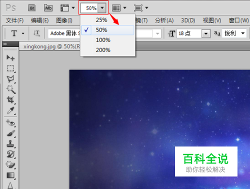Toggle text orientation icon

click(x=36, y=33)
